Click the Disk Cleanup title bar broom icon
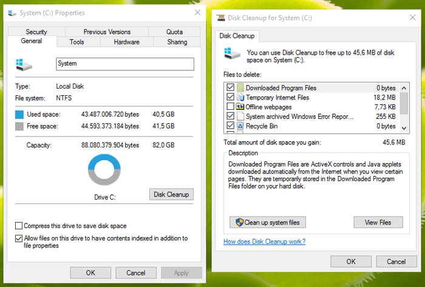This screenshot has height=287, width=425. coord(220,18)
